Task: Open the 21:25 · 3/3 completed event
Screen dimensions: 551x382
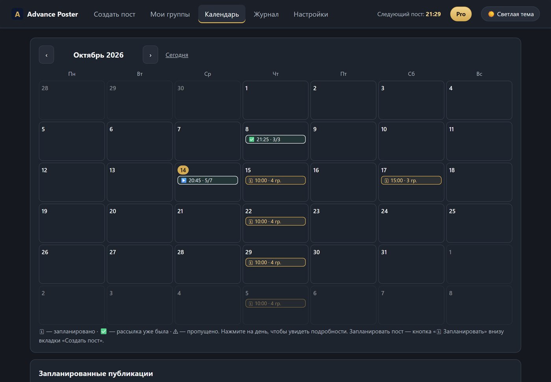Action: 275,139
